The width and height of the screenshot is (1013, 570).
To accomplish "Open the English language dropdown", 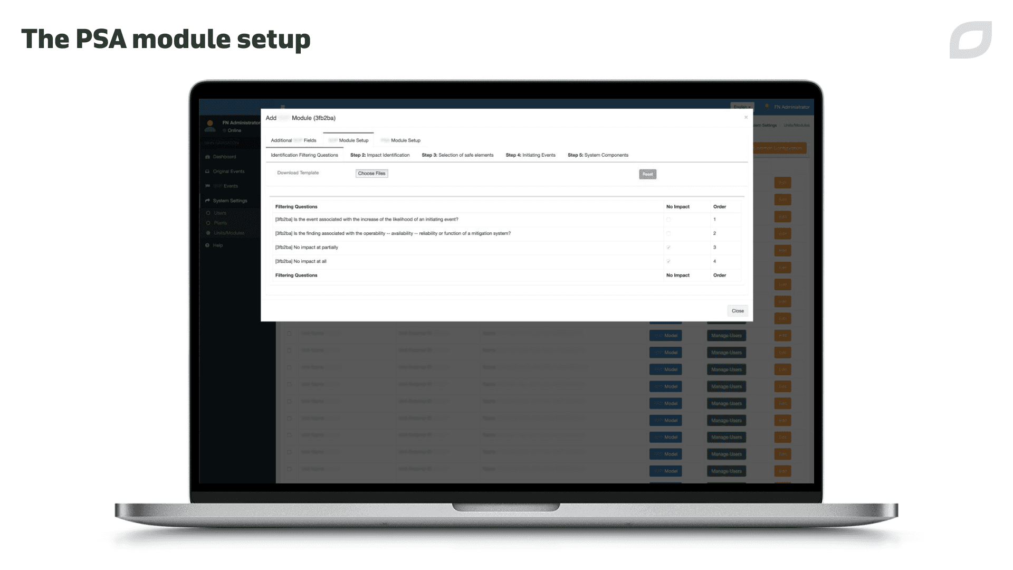I will [x=742, y=107].
